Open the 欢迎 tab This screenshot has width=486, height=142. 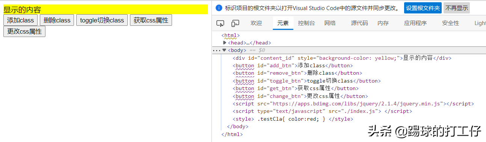pyautogui.click(x=256, y=23)
